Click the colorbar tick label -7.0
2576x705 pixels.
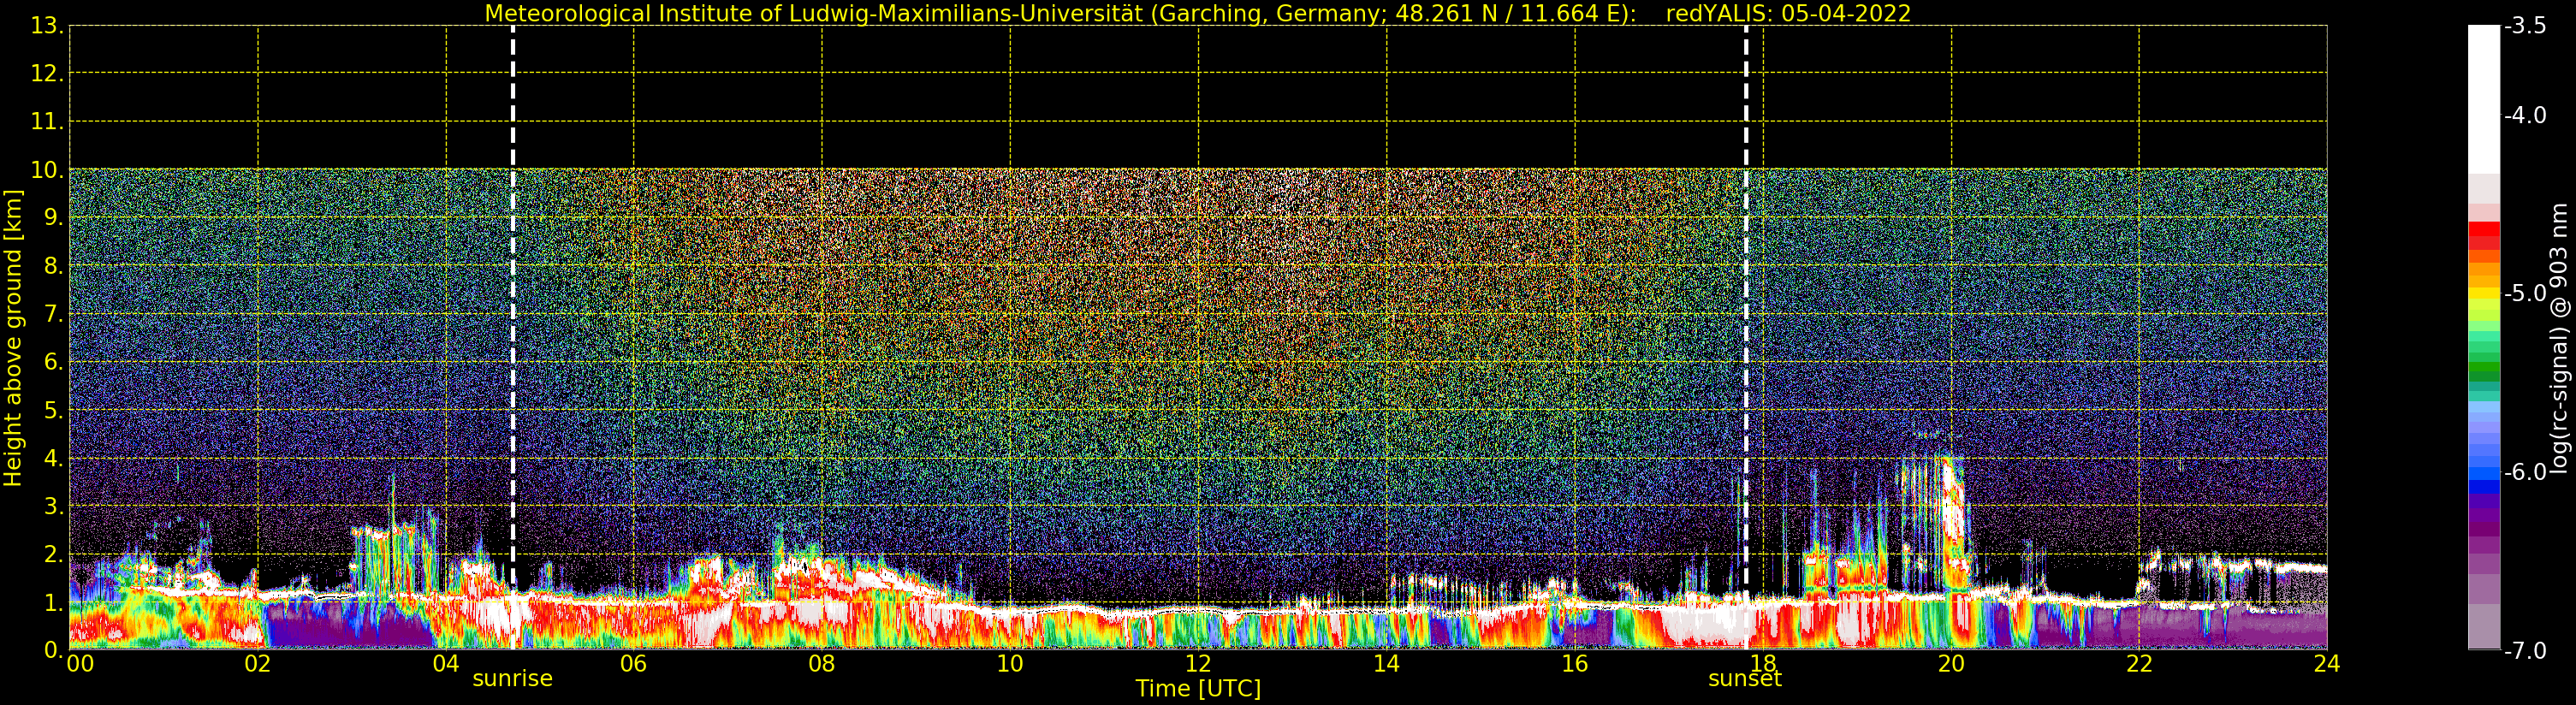tap(2525, 651)
